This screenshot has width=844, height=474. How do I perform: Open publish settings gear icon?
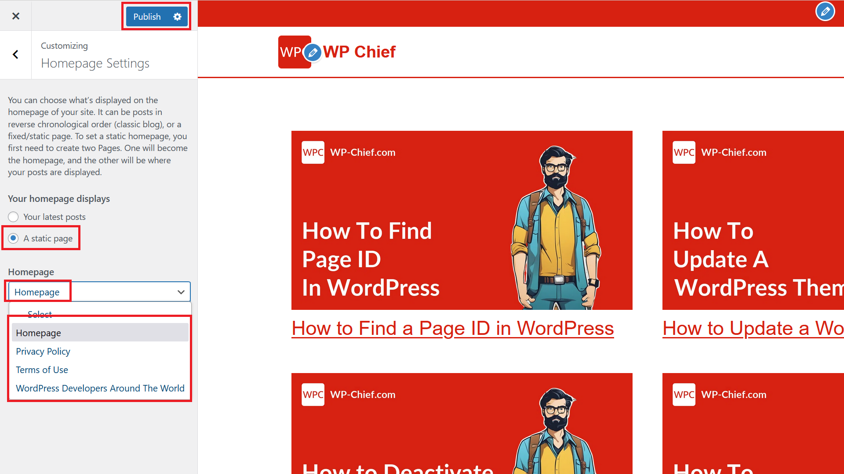(177, 17)
